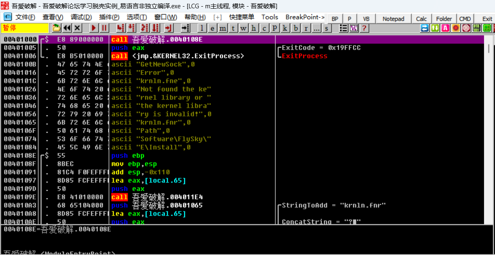Run the program with the red play icon
The image size is (495, 255).
click(94, 28)
